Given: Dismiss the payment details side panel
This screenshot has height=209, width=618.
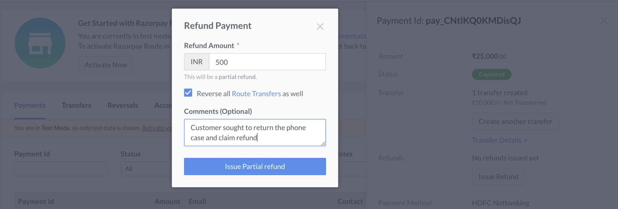Looking at the screenshot, I should point(604,20).
